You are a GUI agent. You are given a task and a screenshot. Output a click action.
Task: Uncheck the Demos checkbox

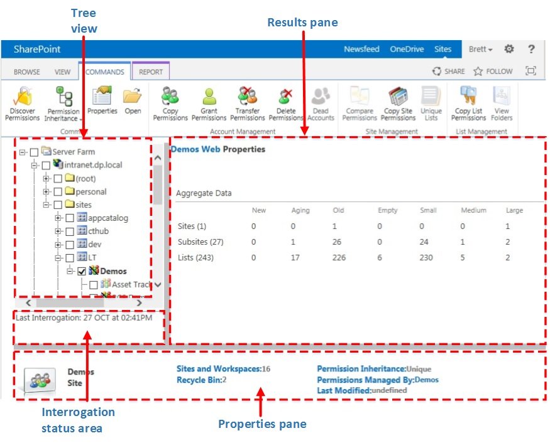pos(82,272)
